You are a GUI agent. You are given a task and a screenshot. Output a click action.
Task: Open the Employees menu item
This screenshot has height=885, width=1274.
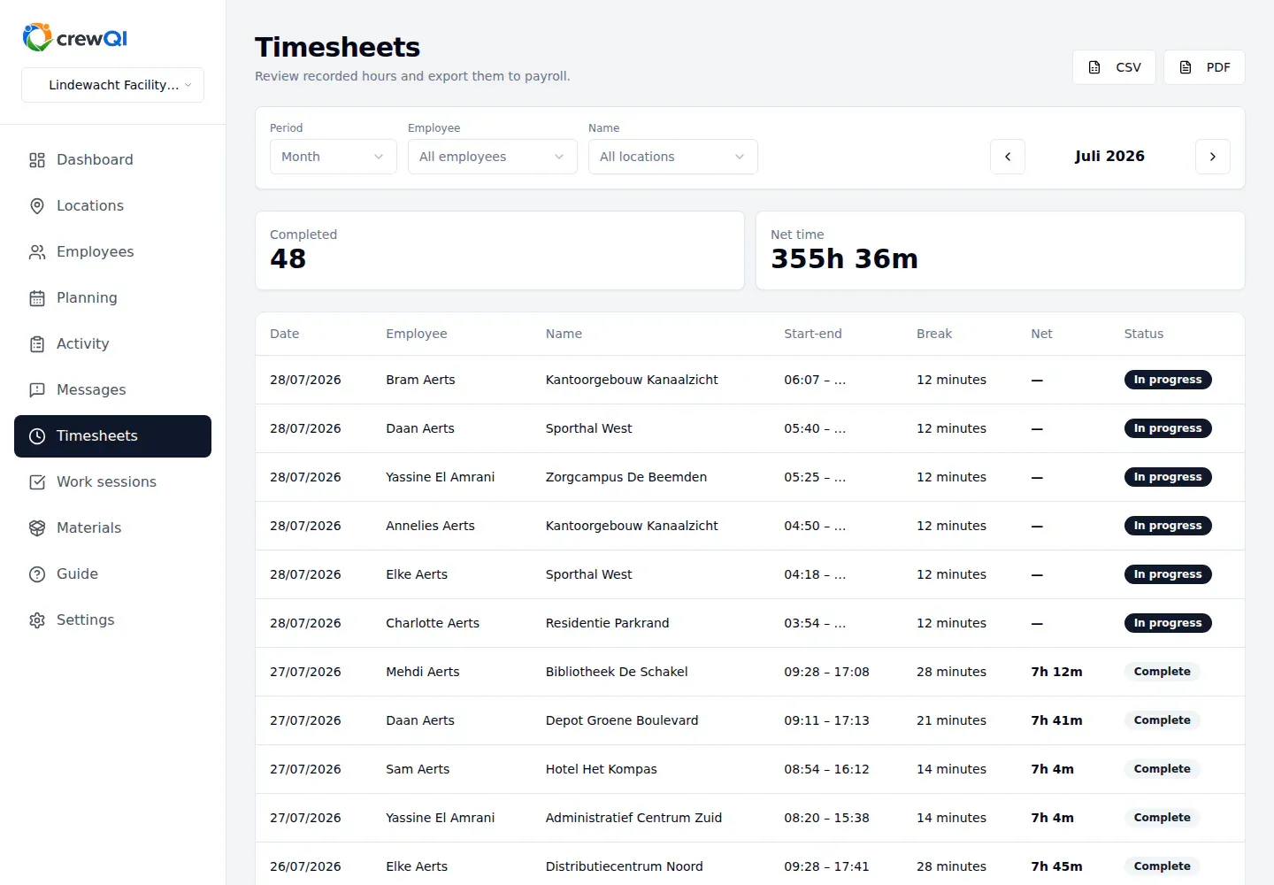112,252
